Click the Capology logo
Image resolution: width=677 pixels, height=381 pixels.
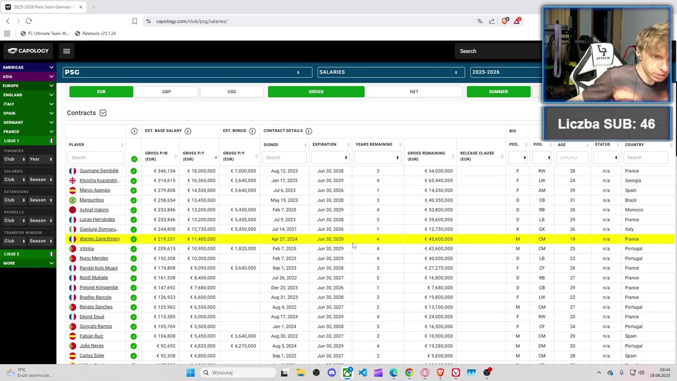(28, 51)
